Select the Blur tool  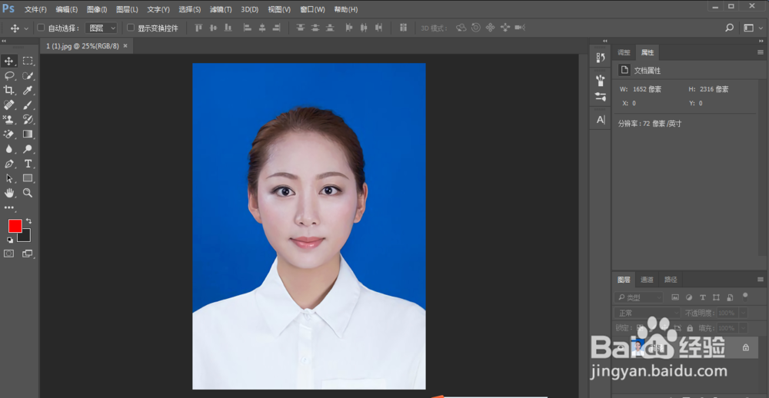[8, 148]
